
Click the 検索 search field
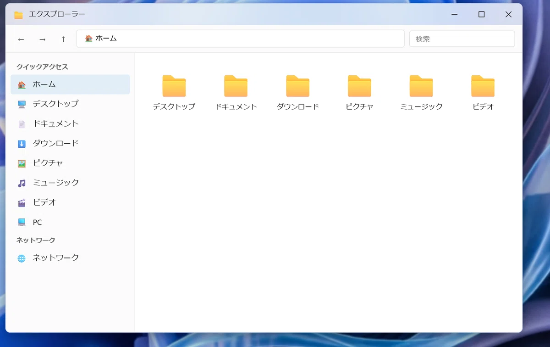pyautogui.click(x=462, y=39)
